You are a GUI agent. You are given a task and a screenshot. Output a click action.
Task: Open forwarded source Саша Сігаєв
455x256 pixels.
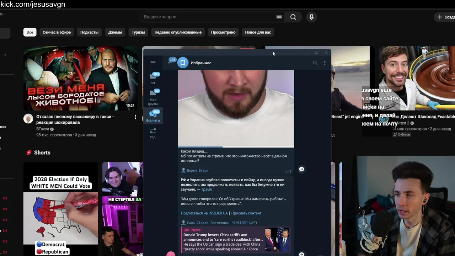[222, 223]
